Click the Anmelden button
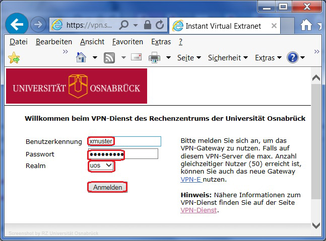This screenshot has width=326, height=241. pos(107,187)
